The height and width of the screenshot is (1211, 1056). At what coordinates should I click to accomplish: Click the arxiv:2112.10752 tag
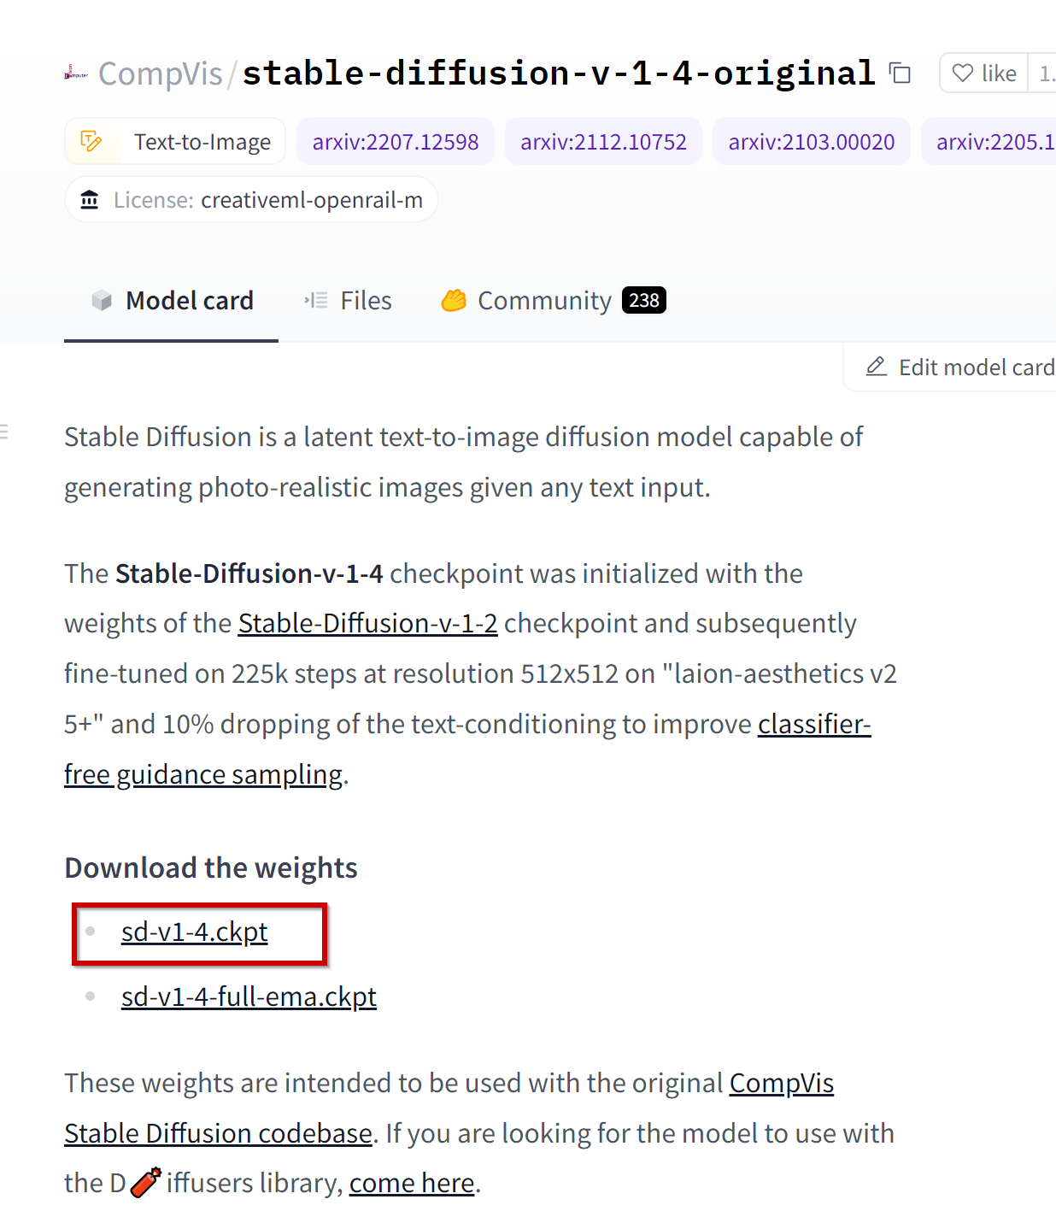pos(603,141)
